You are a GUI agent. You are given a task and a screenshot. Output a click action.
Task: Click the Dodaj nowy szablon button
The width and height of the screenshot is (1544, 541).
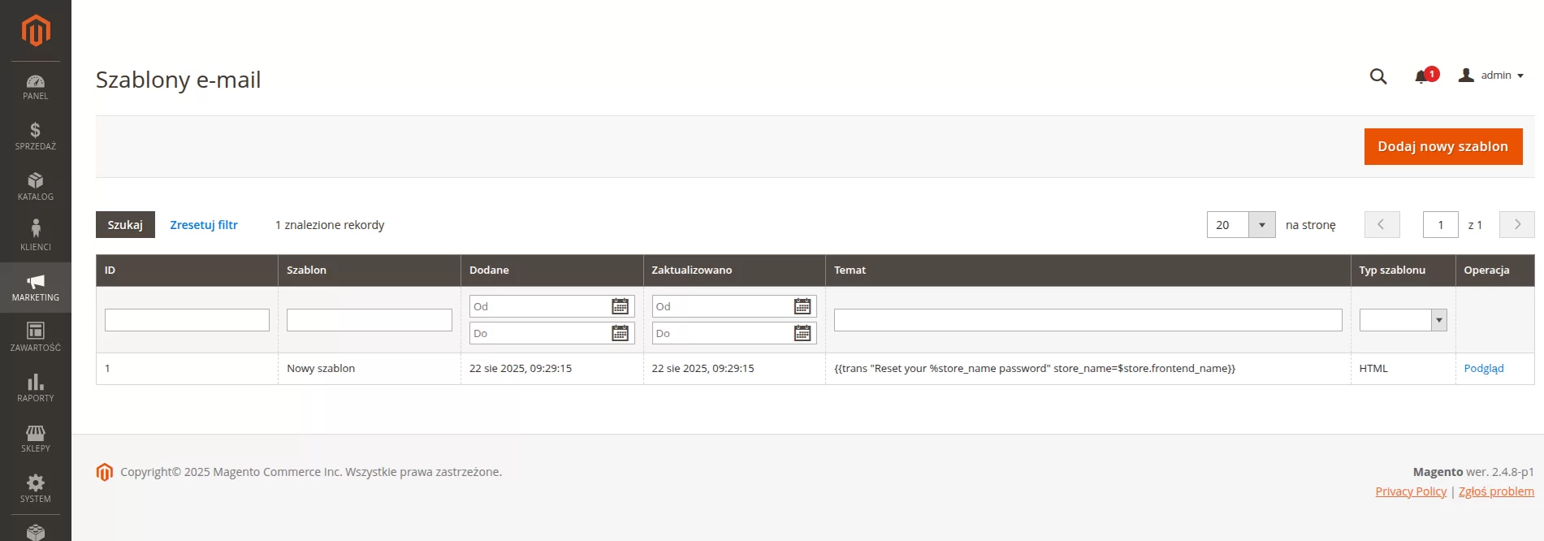click(x=1442, y=146)
